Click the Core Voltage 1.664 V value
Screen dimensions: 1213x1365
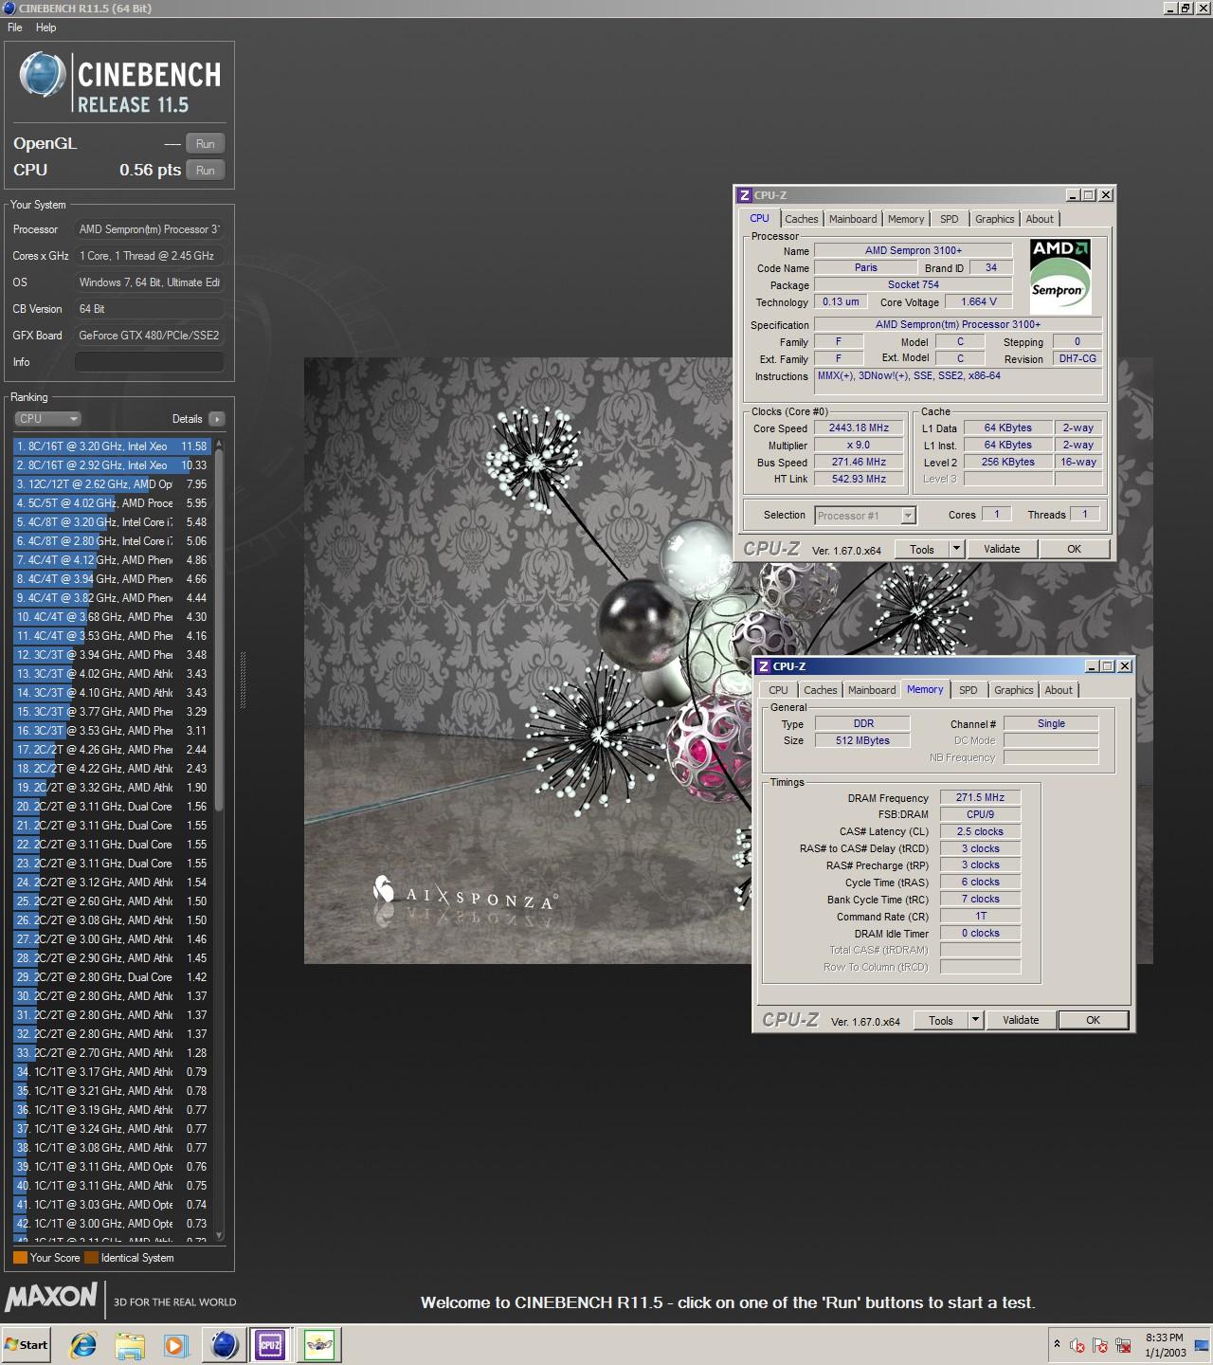[979, 302]
